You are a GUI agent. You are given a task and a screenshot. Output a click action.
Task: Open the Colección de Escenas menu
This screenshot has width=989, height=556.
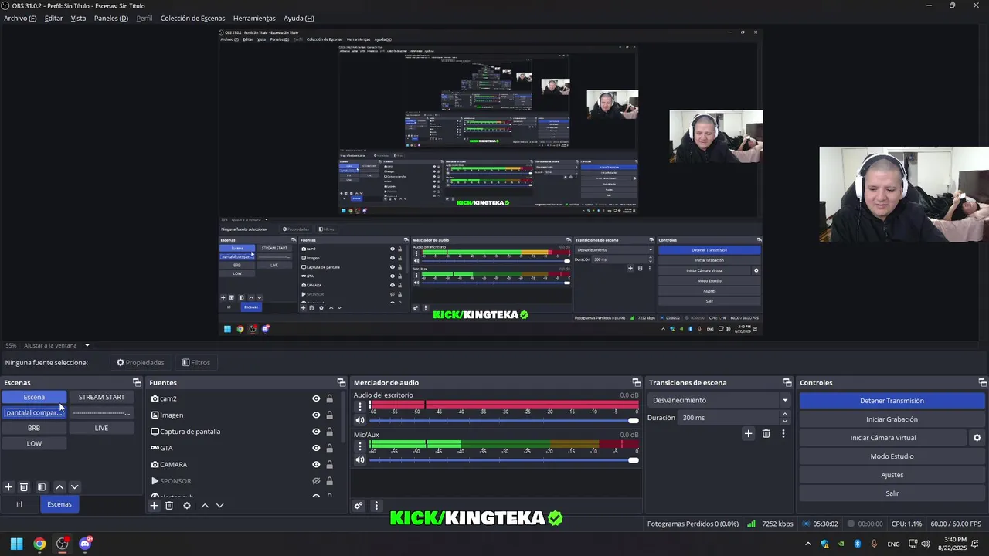pyautogui.click(x=192, y=18)
